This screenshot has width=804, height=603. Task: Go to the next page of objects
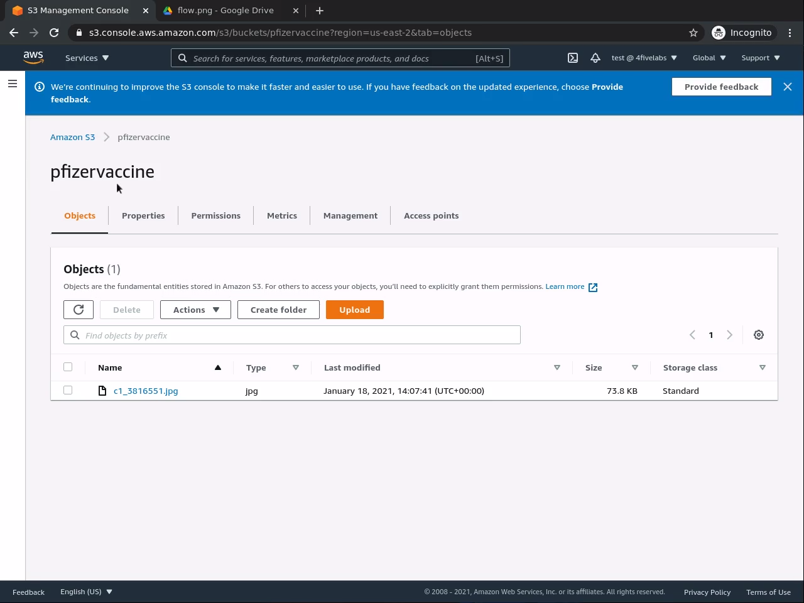coord(730,335)
